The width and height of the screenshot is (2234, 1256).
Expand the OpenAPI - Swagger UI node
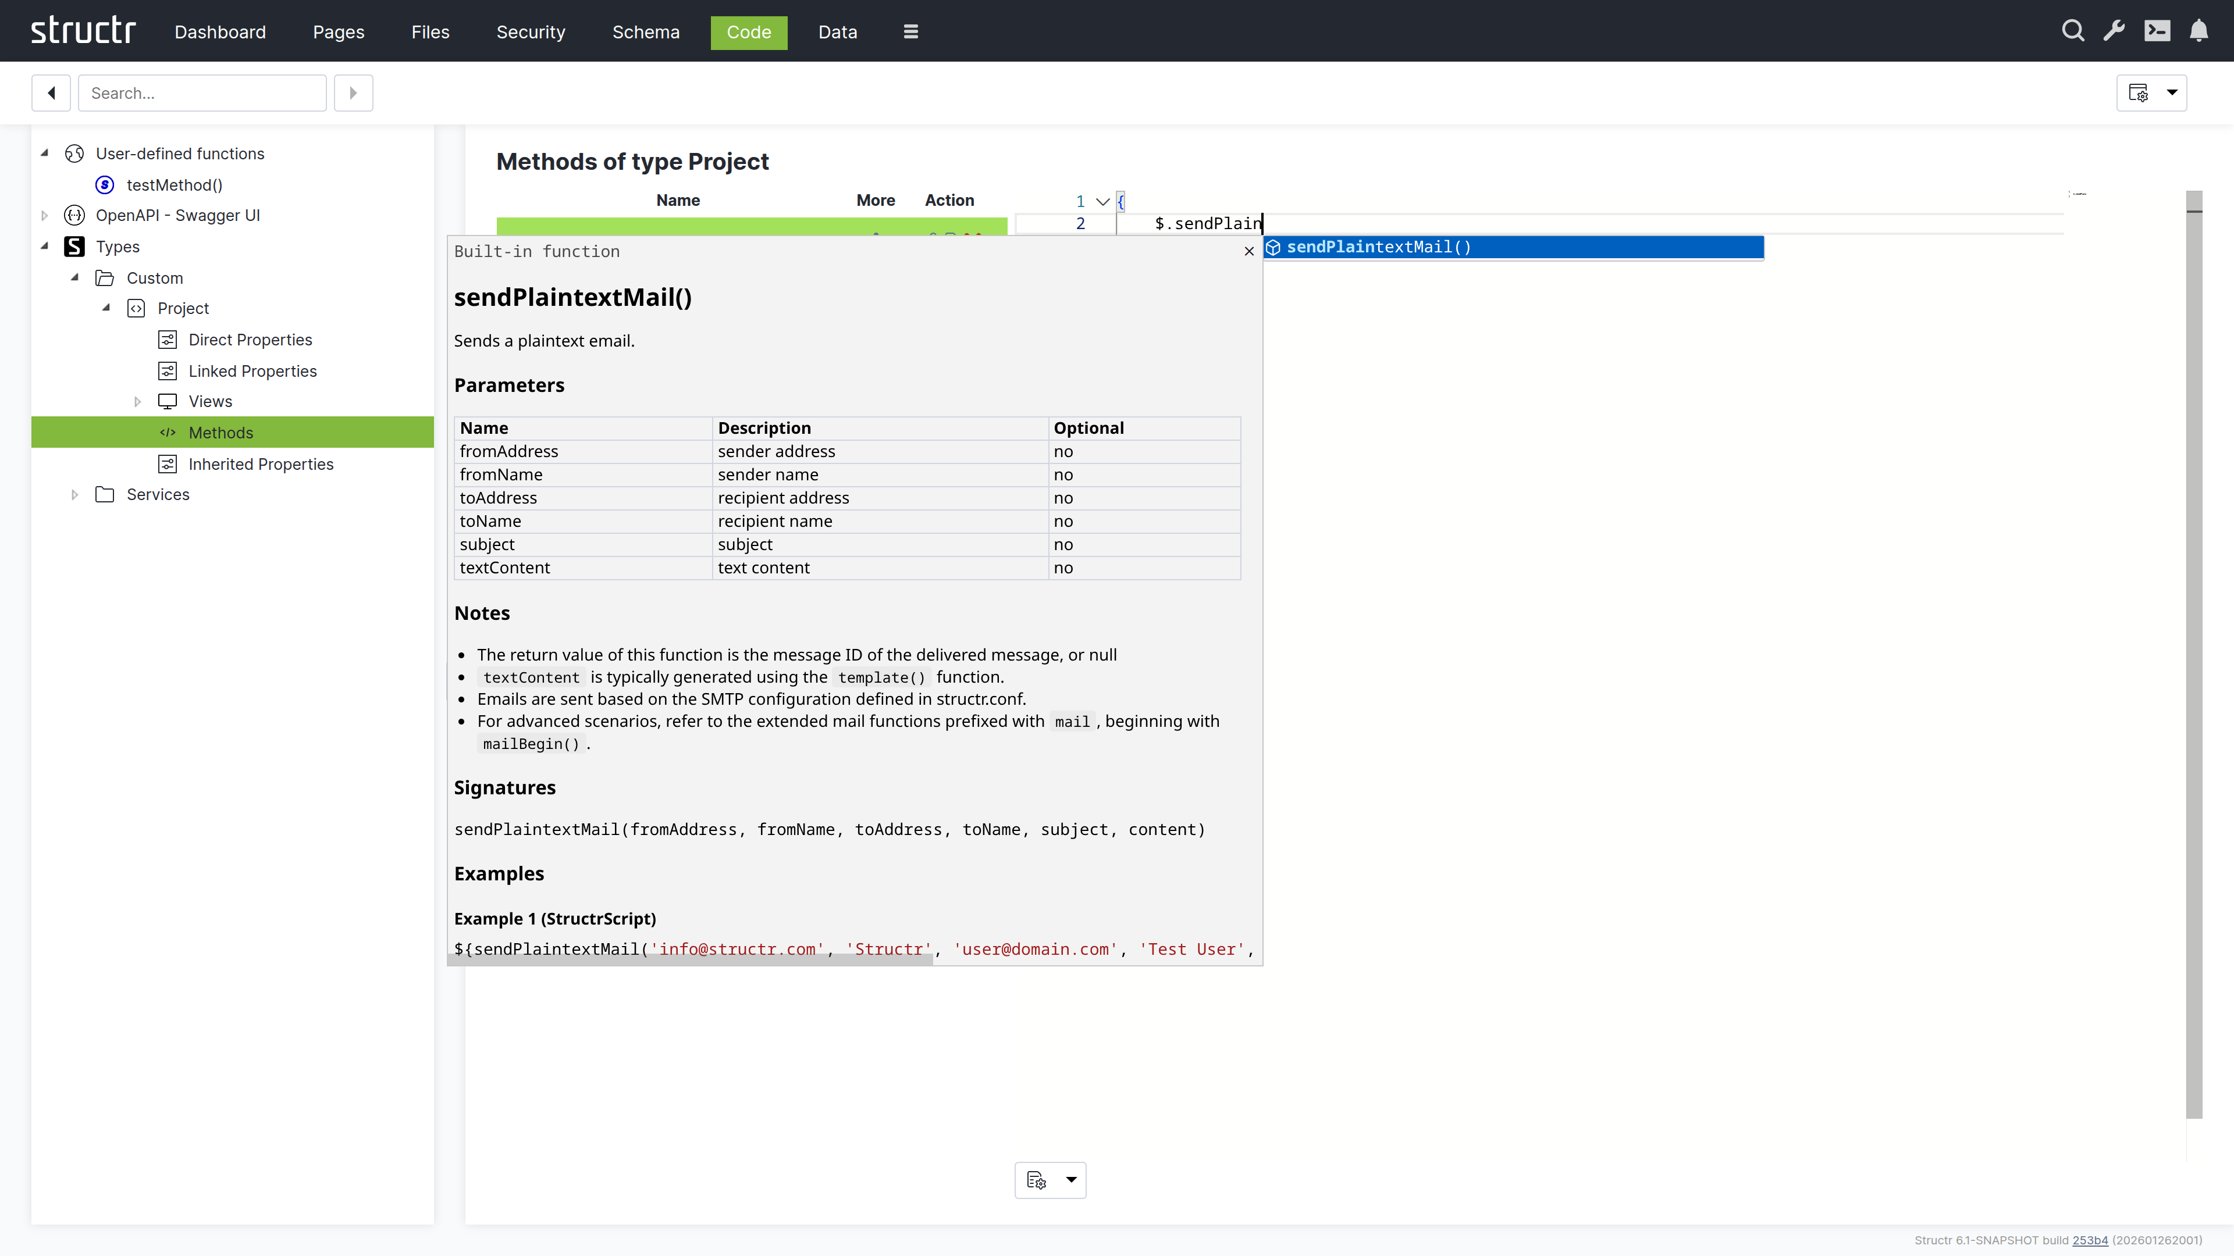pos(45,216)
